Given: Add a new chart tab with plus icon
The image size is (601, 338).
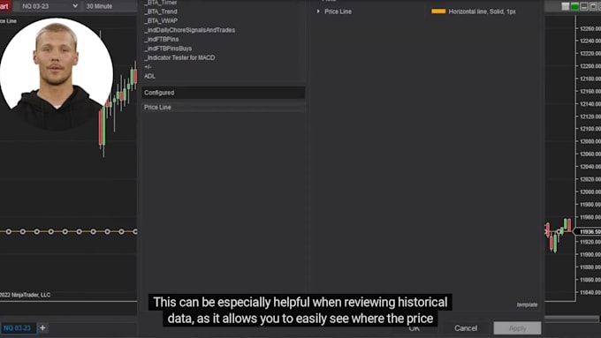Looking at the screenshot, I should pyautogui.click(x=42, y=327).
